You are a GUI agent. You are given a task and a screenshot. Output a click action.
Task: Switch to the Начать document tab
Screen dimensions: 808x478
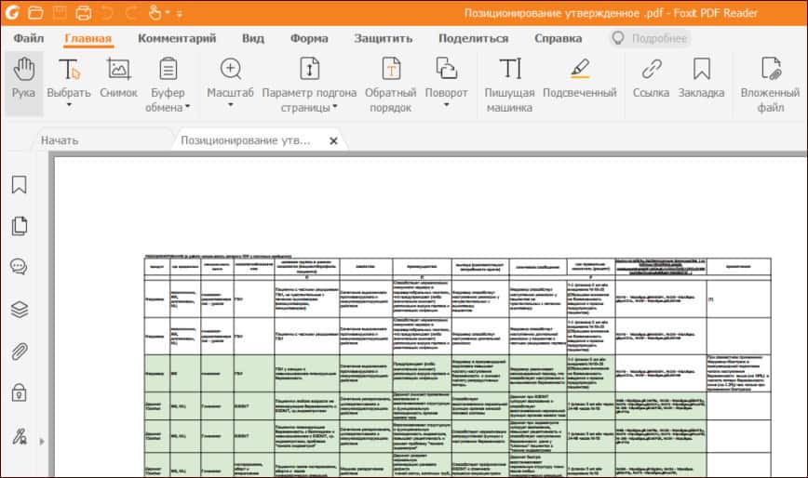(x=59, y=140)
